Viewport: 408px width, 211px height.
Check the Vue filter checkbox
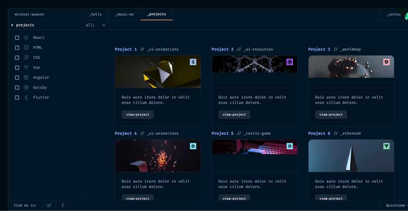click(x=17, y=68)
